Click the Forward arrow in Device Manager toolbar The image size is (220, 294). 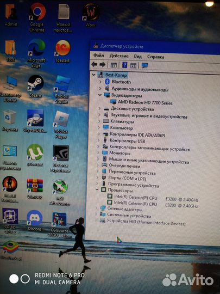(102, 65)
